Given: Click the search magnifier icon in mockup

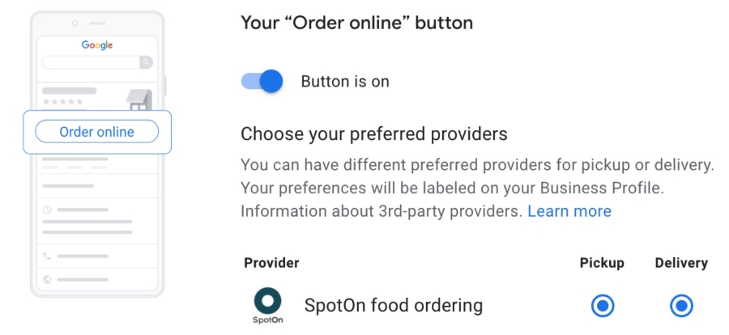Looking at the screenshot, I should point(147,62).
